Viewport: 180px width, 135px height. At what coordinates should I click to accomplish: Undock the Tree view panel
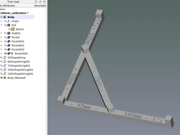point(40,2)
